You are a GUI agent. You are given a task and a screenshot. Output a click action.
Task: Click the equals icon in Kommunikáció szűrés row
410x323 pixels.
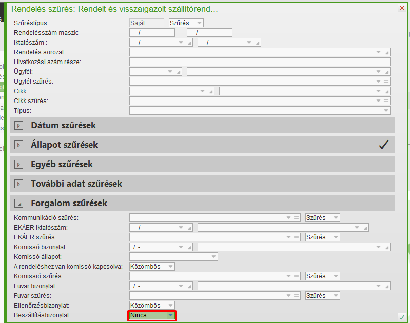296,218
